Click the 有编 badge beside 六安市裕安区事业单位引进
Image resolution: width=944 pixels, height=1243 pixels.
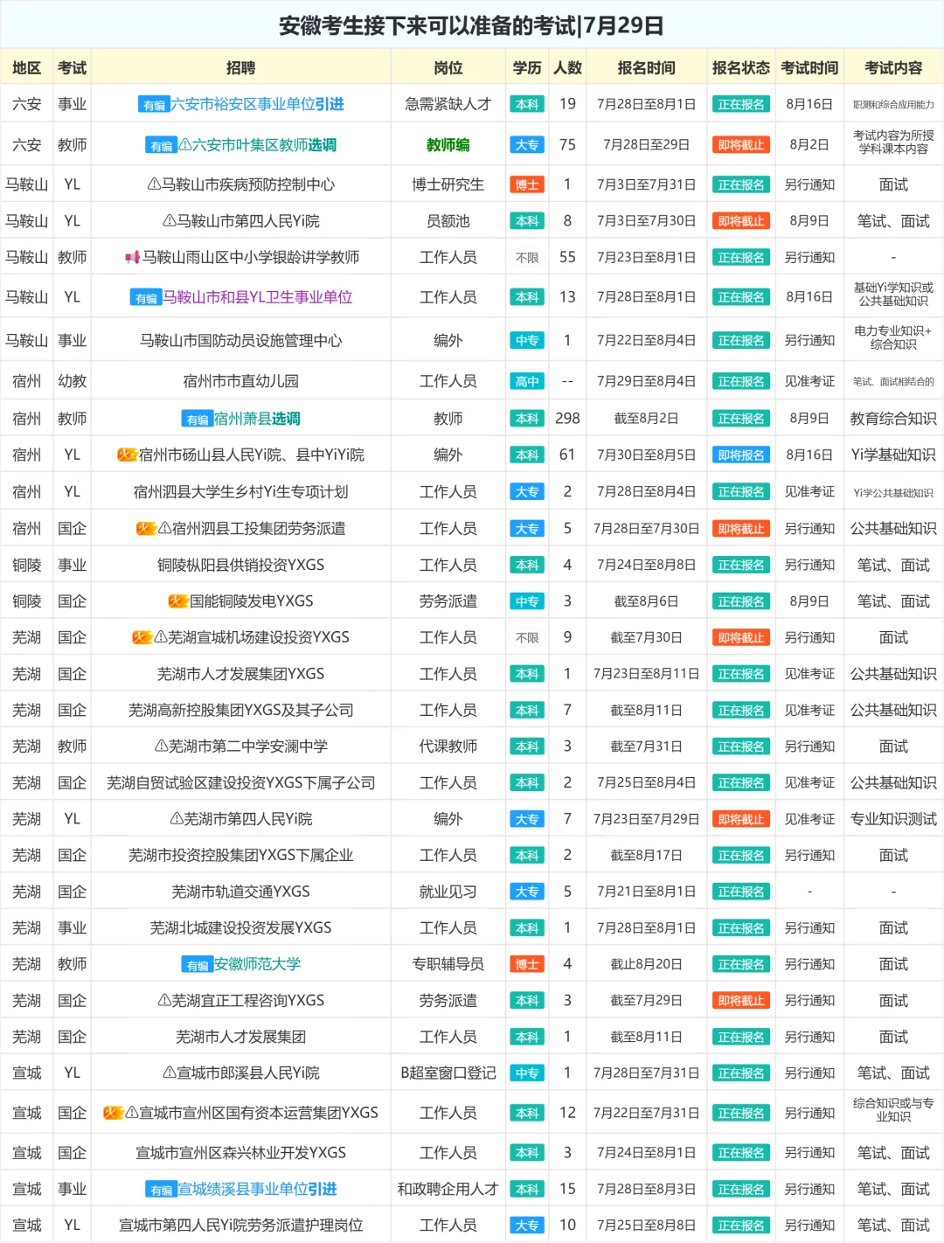pyautogui.click(x=154, y=105)
